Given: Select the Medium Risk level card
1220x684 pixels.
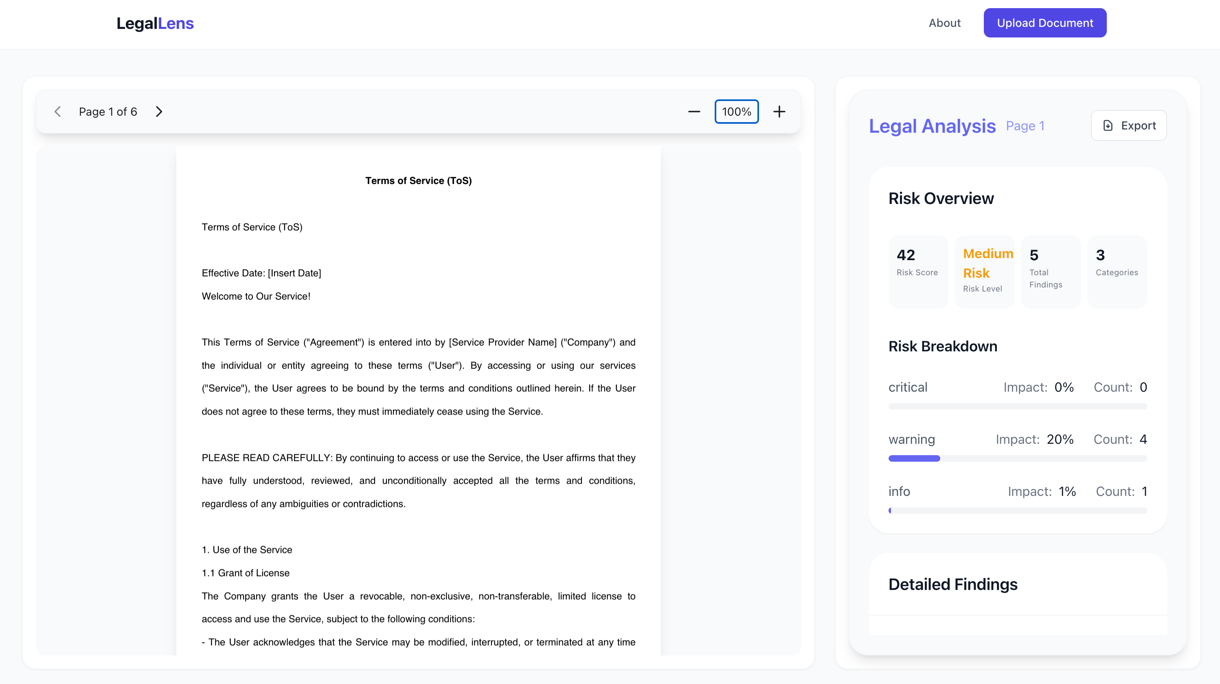Looking at the screenshot, I should (x=984, y=272).
